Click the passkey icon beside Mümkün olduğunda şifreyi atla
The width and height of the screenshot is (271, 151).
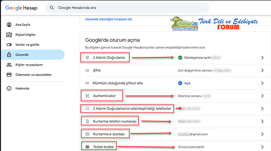coord(87,83)
